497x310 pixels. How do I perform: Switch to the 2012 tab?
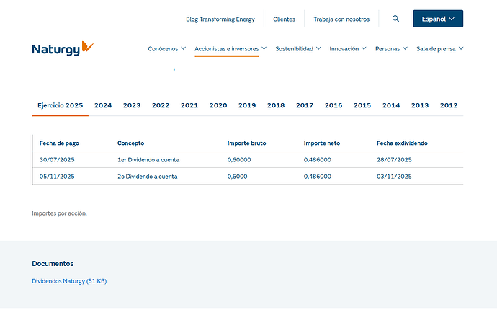pyautogui.click(x=449, y=105)
